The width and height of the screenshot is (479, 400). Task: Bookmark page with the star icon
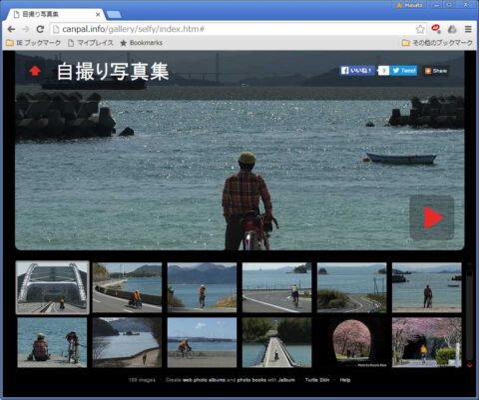pyautogui.click(x=420, y=29)
